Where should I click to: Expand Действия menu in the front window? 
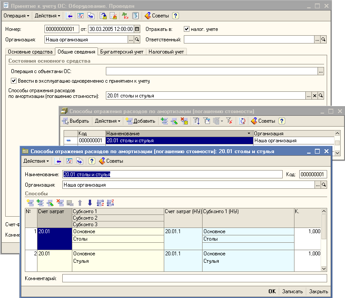point(36,161)
